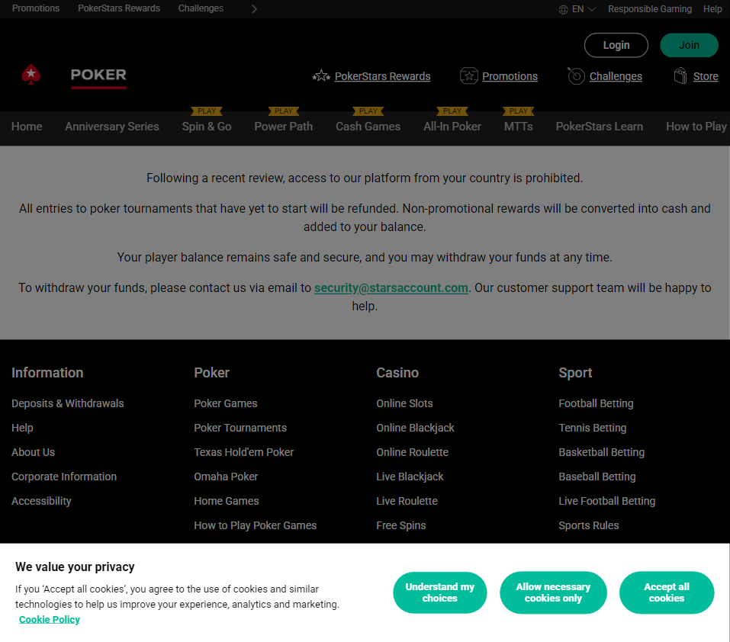The height and width of the screenshot is (642, 730).
Task: Click the Login button
Action: (616, 45)
